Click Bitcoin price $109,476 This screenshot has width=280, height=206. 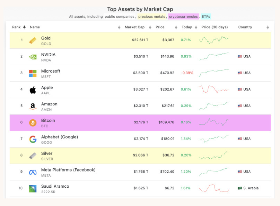coord(166,122)
